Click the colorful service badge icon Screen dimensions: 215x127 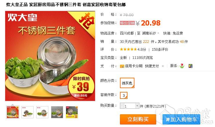[190, 66]
